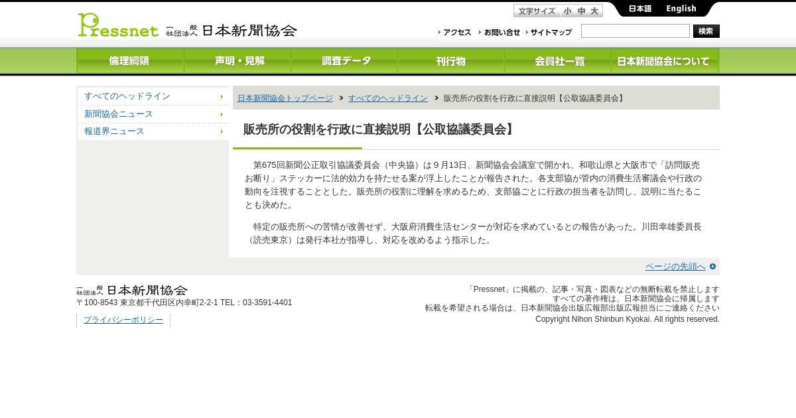Open the 日本新聞協会について menu

click(665, 61)
